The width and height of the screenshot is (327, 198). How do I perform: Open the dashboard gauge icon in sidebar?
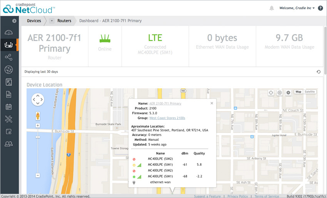coord(8,32)
